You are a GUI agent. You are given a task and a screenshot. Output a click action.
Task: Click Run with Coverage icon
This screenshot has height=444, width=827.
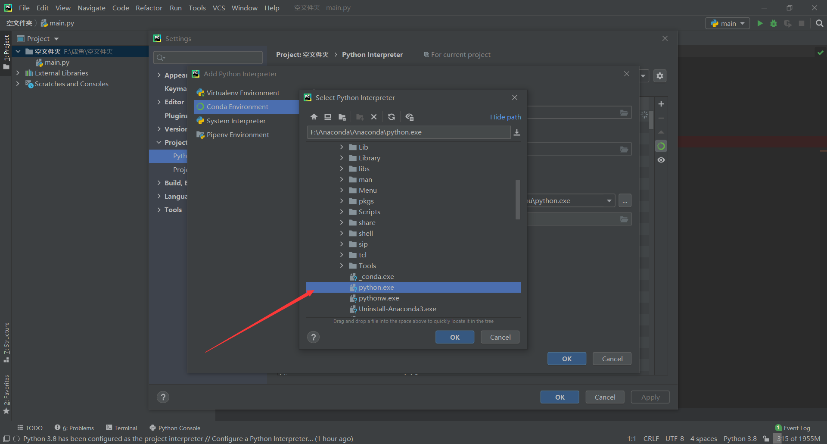coord(788,23)
